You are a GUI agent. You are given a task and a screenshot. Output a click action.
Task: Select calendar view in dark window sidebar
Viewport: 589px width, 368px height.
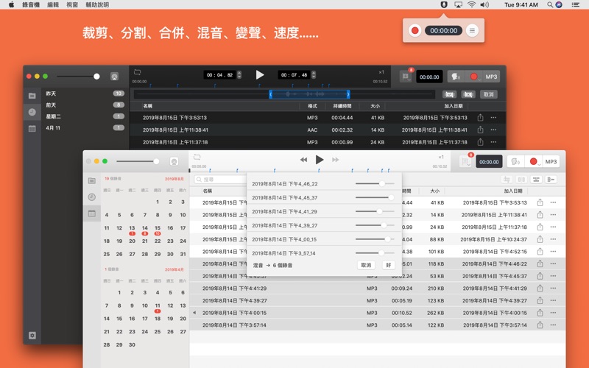[x=32, y=128]
